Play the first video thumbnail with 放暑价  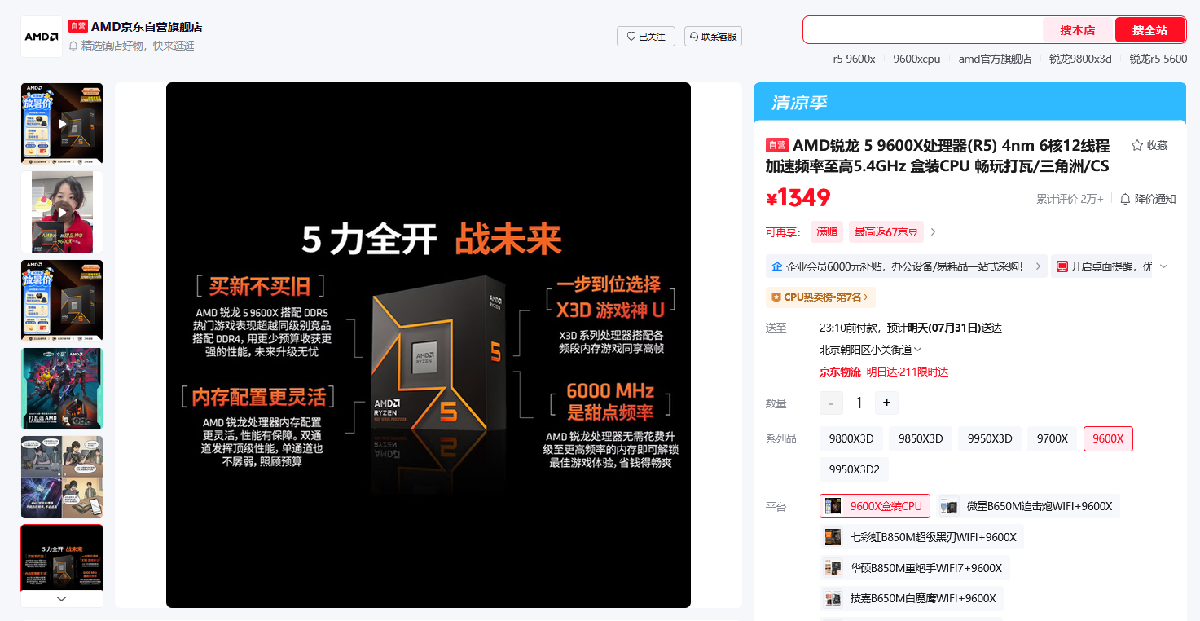(x=62, y=124)
